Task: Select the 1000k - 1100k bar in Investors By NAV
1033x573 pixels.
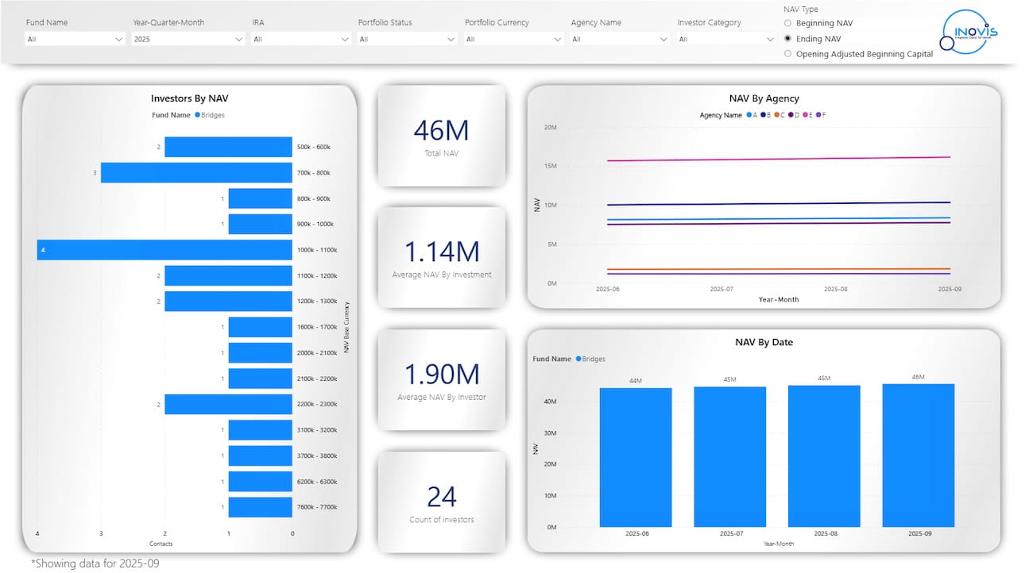Action: pyautogui.click(x=164, y=250)
